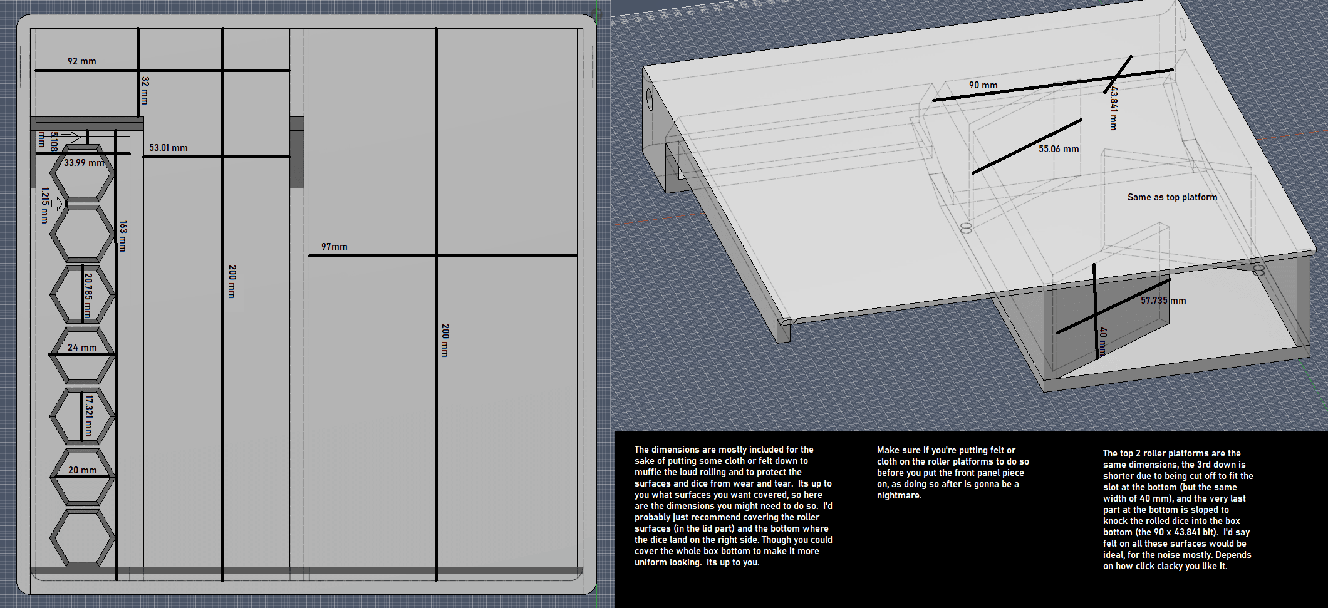Screen dimensions: 1328x608
Task: Click the "24 mm" hexagon label
Action: pyautogui.click(x=82, y=348)
